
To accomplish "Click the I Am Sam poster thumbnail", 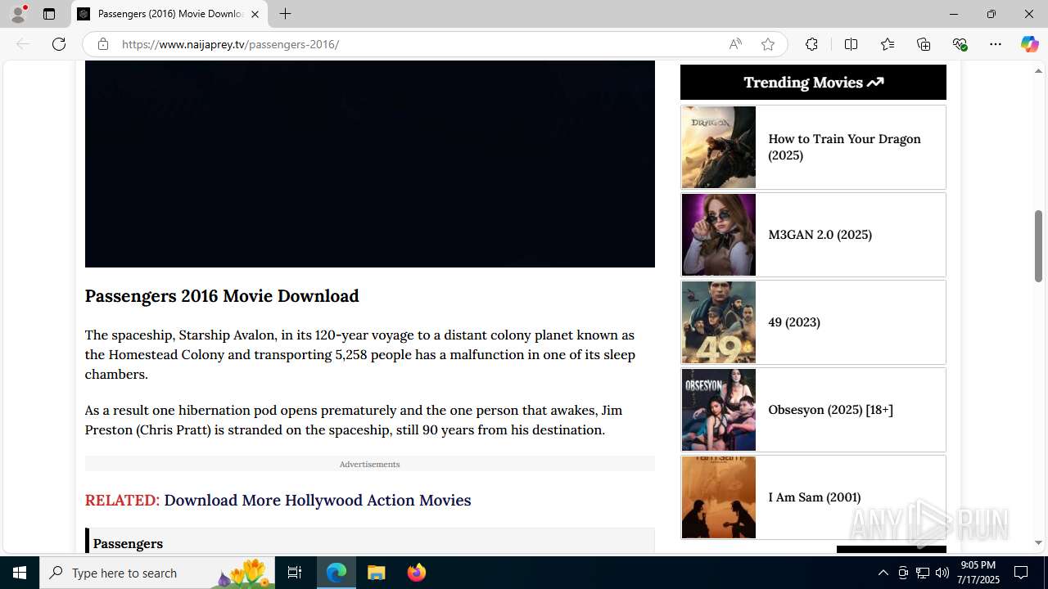I will 719,497.
